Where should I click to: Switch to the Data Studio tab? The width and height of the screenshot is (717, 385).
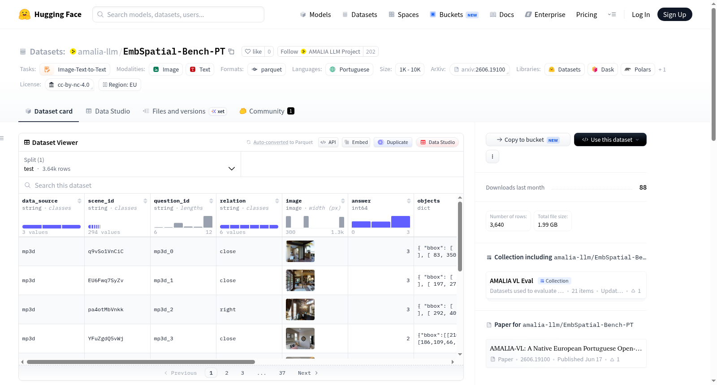coord(108,111)
